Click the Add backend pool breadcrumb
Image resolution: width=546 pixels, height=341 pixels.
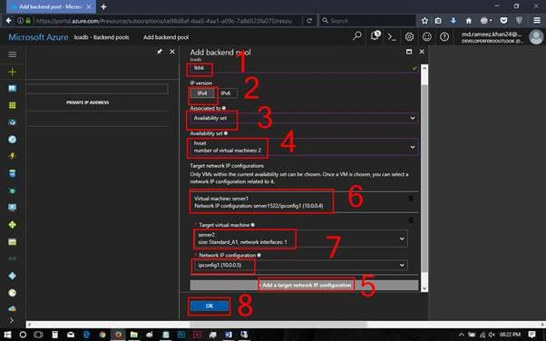pos(166,37)
